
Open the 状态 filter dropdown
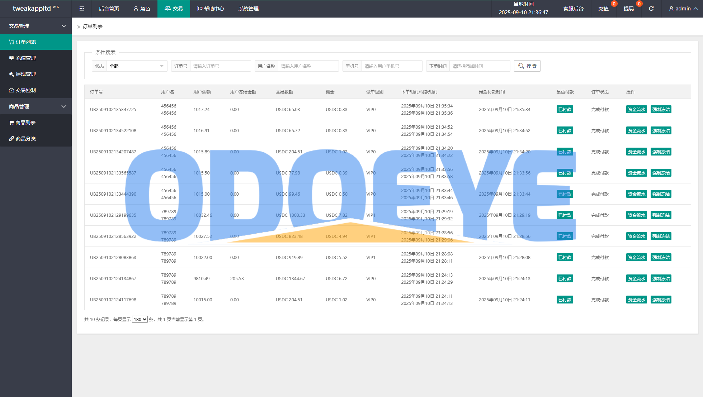(x=136, y=66)
